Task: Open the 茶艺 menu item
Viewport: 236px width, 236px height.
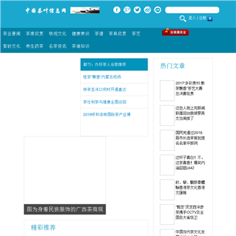Action: click(x=136, y=33)
